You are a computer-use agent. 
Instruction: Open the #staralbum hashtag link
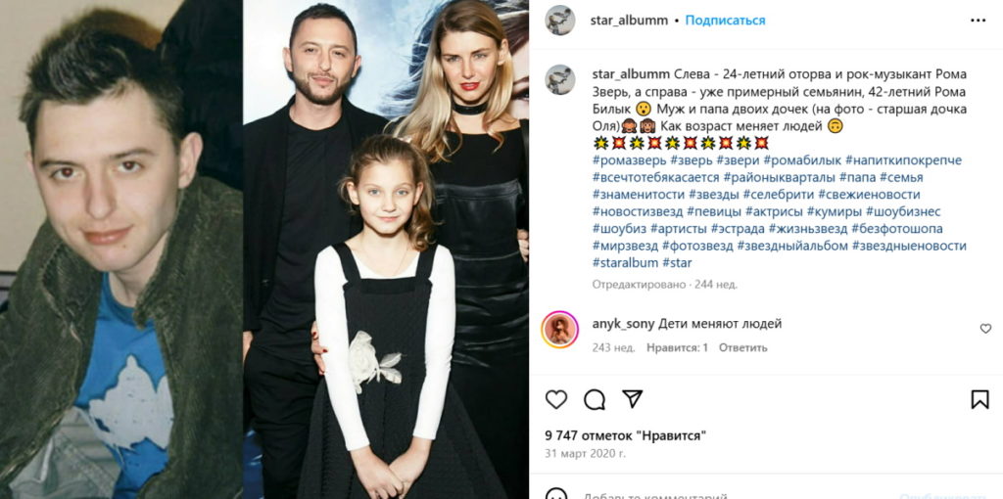coord(625,262)
